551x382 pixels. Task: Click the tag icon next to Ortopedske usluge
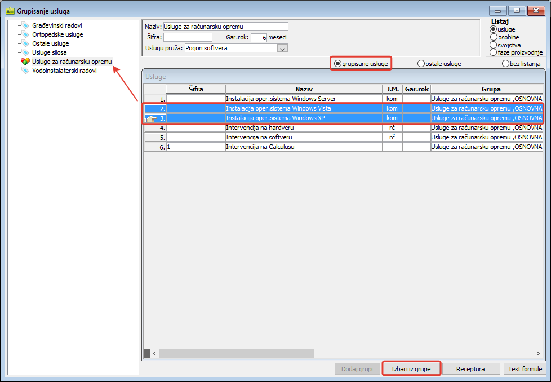[x=25, y=35]
